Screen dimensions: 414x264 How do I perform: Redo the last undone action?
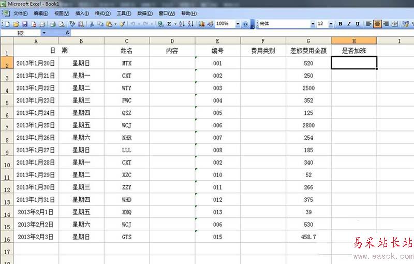[145, 24]
